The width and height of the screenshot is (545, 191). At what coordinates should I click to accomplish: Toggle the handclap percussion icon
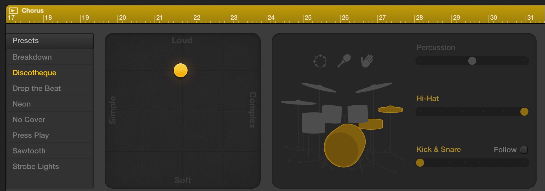(x=367, y=61)
